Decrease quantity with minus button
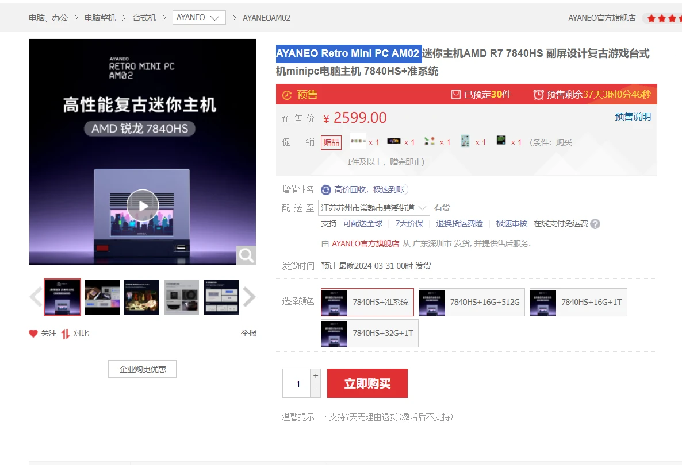 click(x=316, y=390)
